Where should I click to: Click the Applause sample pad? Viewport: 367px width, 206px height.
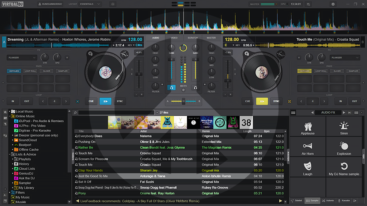pyautogui.click(x=308, y=128)
